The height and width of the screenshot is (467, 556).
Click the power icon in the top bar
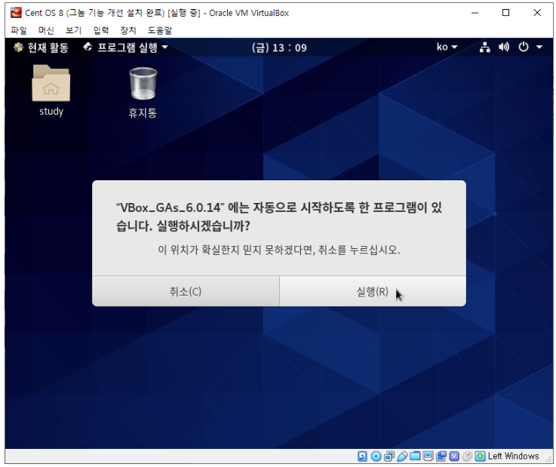pyautogui.click(x=524, y=48)
